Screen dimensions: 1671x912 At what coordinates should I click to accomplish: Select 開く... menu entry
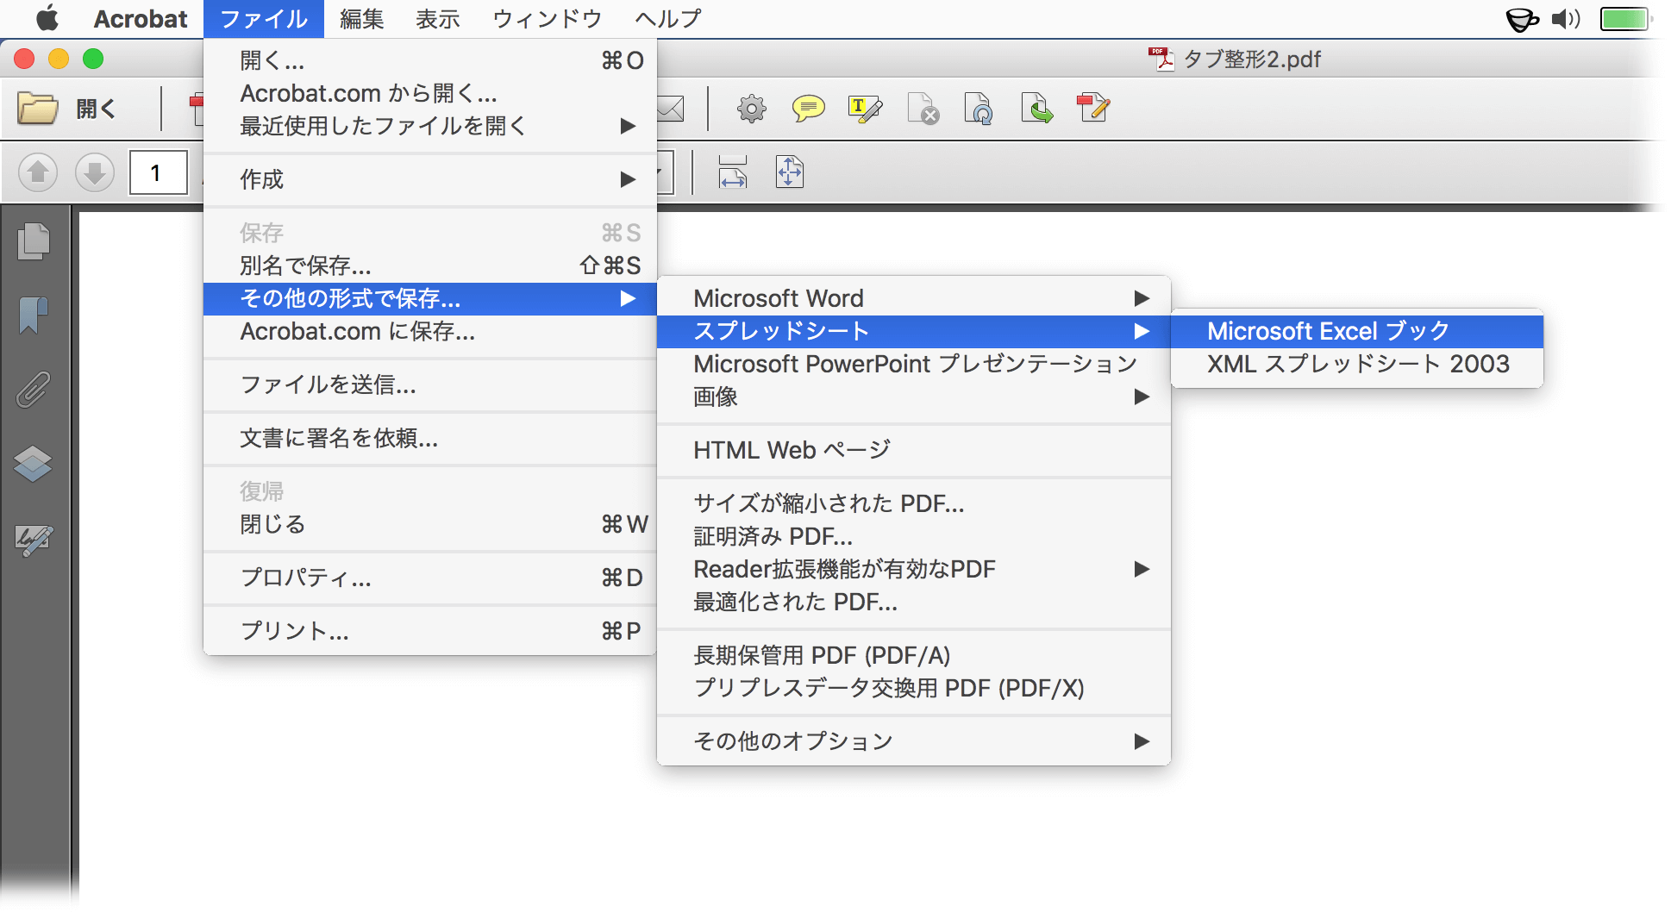click(x=429, y=60)
